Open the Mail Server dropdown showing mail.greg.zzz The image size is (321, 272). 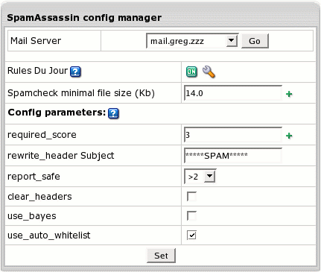pos(192,41)
